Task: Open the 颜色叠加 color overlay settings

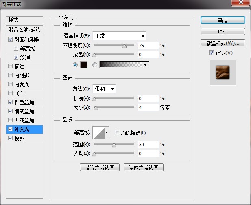Action: (24, 102)
